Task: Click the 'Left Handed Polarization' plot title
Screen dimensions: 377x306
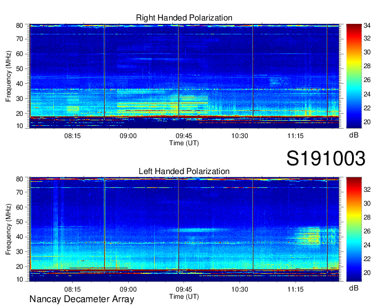Action: point(184,171)
